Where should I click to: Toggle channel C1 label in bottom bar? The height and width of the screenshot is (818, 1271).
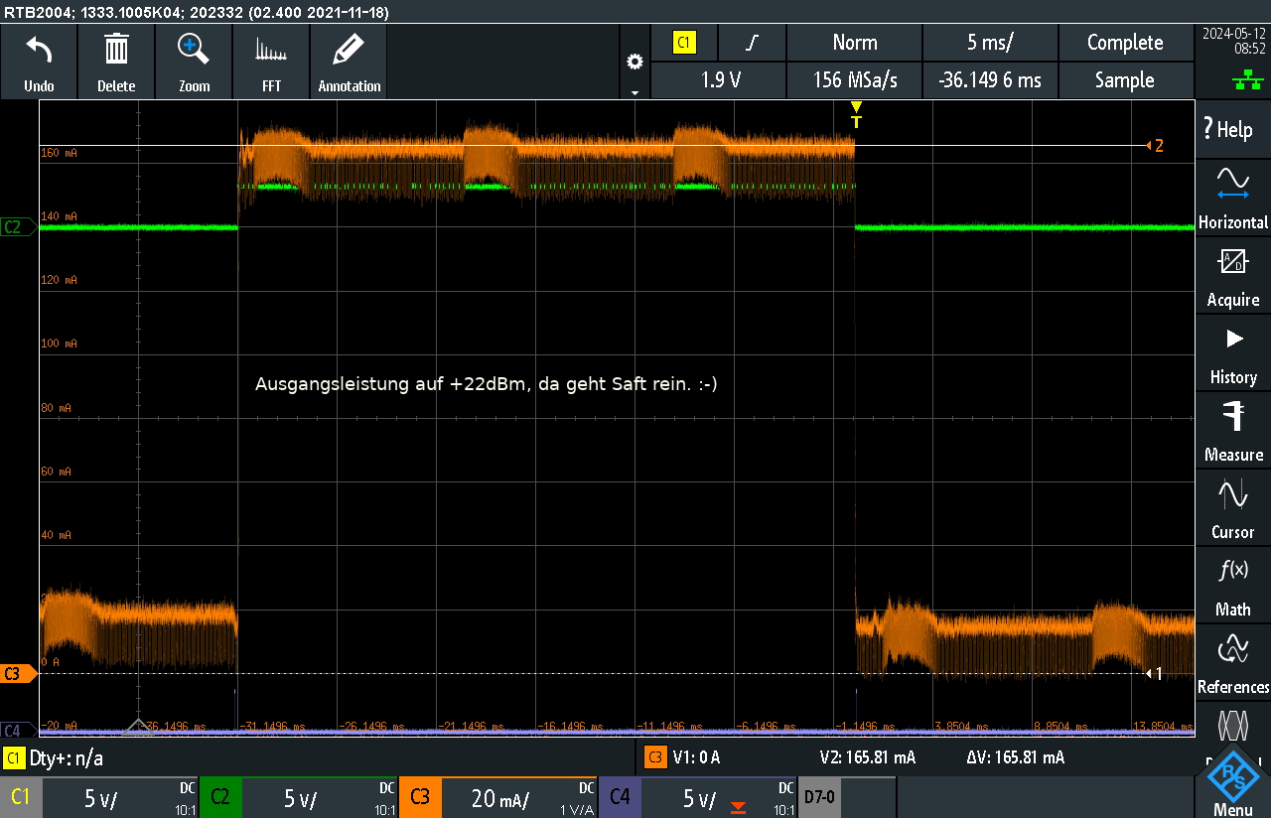click(x=21, y=797)
